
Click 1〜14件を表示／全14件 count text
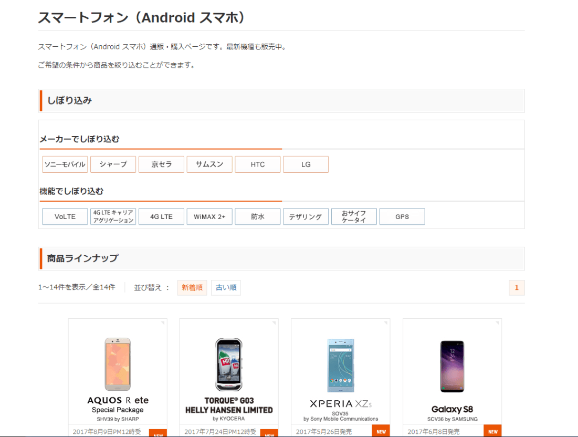pos(77,287)
